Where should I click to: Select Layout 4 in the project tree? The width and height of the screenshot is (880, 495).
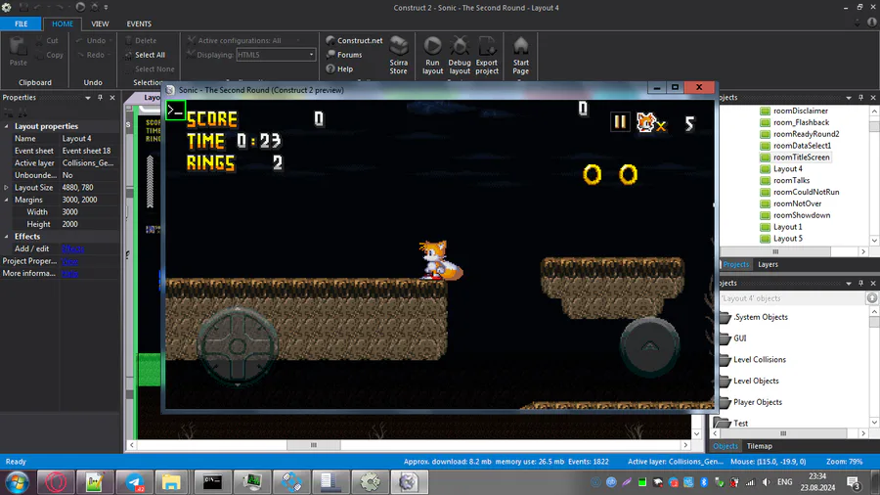[x=787, y=169]
